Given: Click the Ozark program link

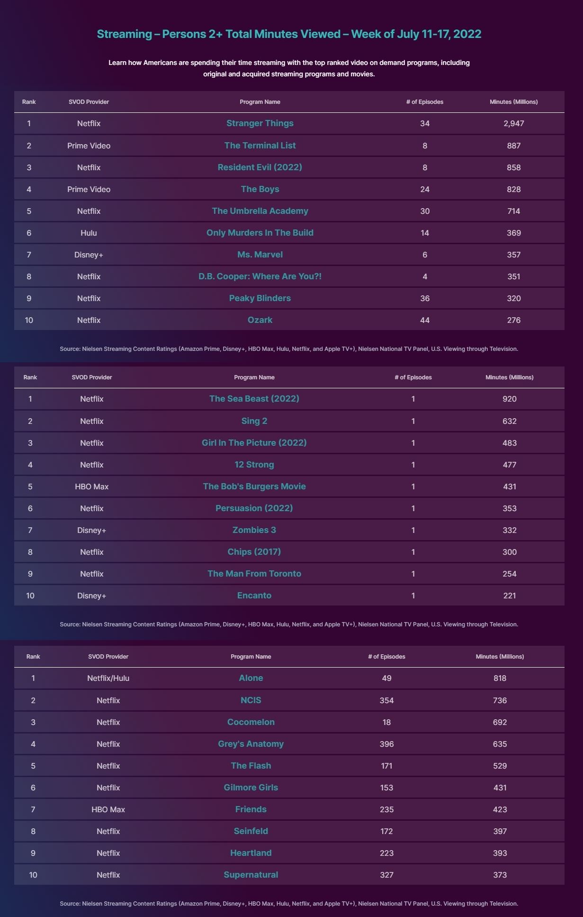Looking at the screenshot, I should pyautogui.click(x=260, y=320).
